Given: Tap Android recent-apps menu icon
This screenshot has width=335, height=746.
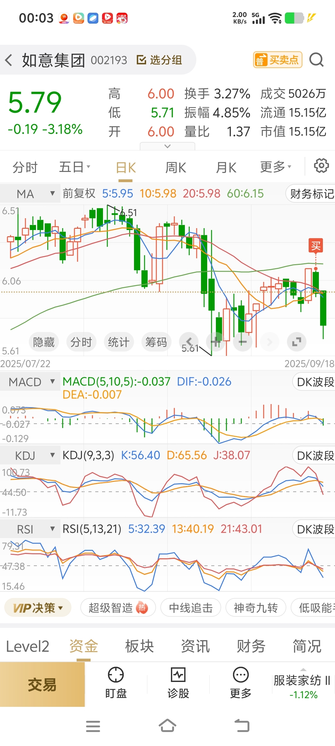Looking at the screenshot, I should (x=93, y=726).
